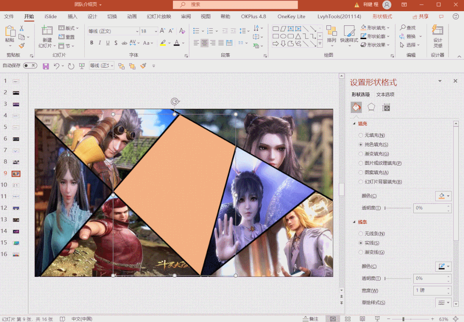The image size is (464, 322).
Task: Toggle Bold formatting
Action: [x=92, y=43]
